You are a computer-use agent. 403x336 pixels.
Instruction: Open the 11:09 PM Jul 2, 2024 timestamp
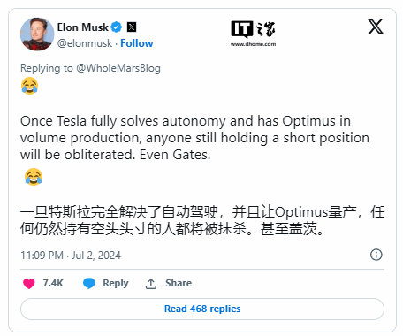pos(71,256)
